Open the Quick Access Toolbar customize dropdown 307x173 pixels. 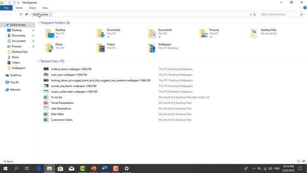pyautogui.click(x=18, y=3)
